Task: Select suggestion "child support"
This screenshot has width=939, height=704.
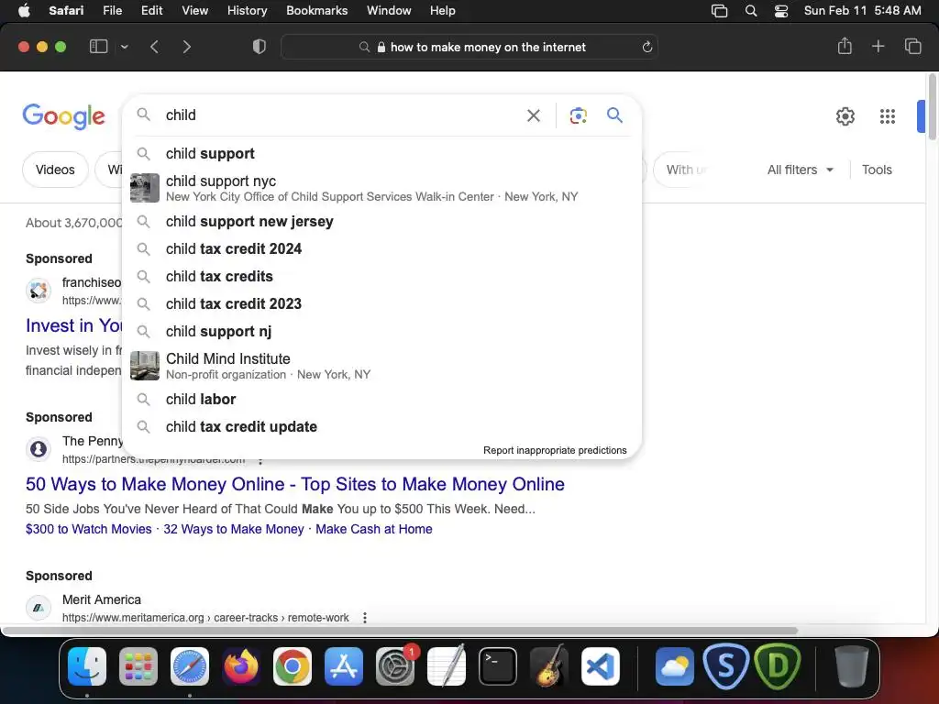Action: pos(381,154)
